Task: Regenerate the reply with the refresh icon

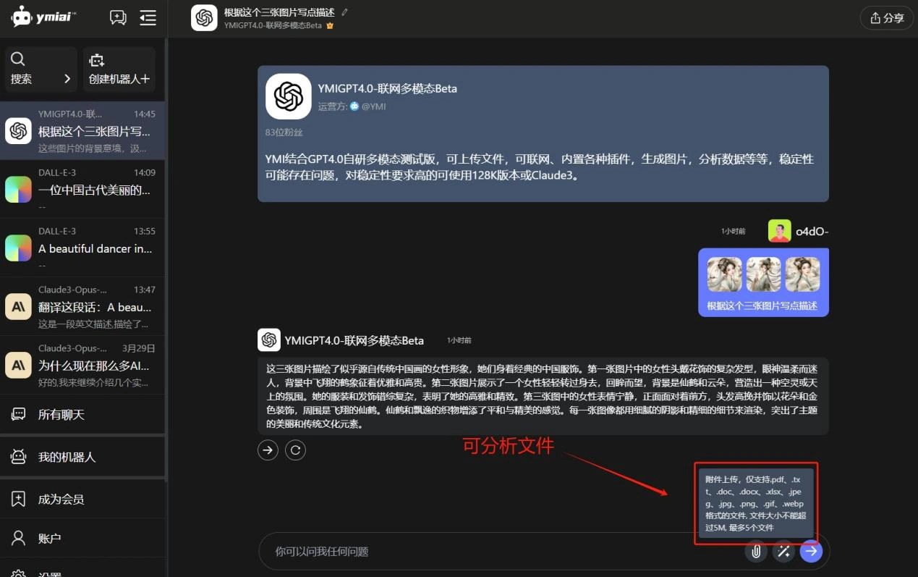Action: coord(295,450)
